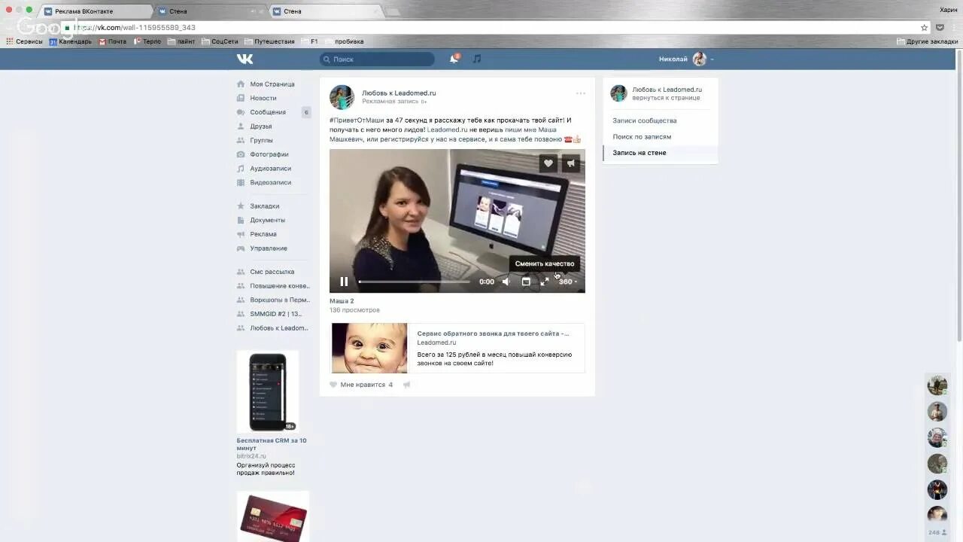The image size is (963, 542).
Task: Switch the video to fullscreen
Action: tap(545, 282)
